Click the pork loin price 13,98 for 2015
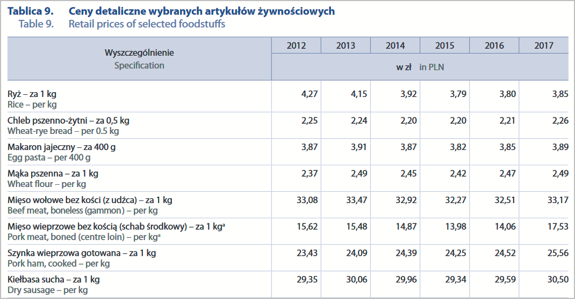Viewport: 575px width, 299px height. pyautogui.click(x=456, y=227)
